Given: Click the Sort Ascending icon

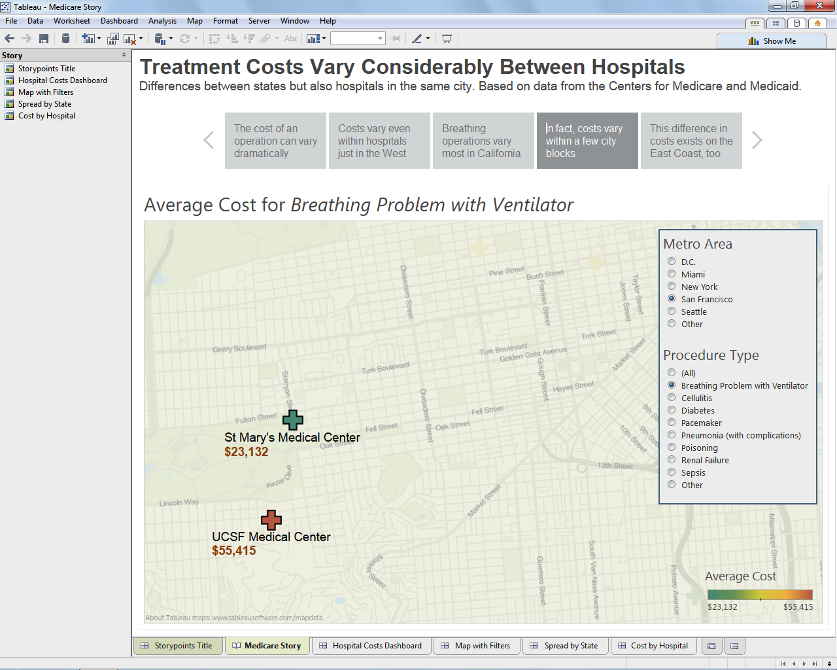Looking at the screenshot, I should pyautogui.click(x=231, y=39).
